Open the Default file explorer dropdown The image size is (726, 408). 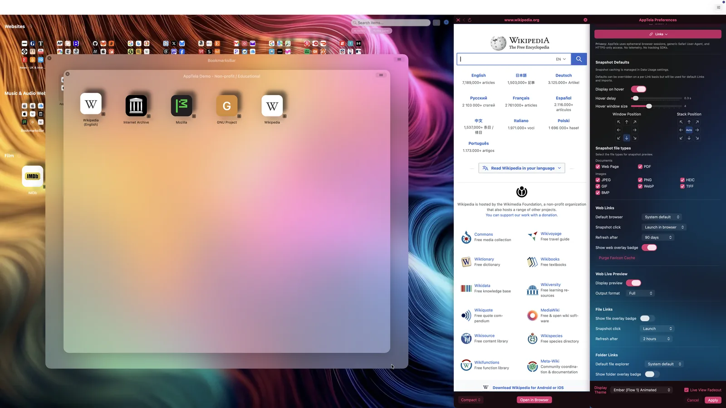[664, 364]
